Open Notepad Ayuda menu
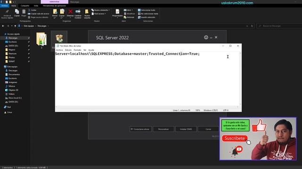 click(x=91, y=50)
